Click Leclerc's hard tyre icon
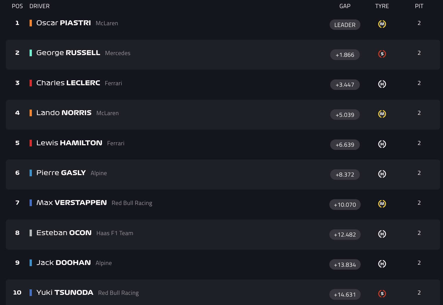Viewport: 443px width, 305px height. [x=382, y=84]
